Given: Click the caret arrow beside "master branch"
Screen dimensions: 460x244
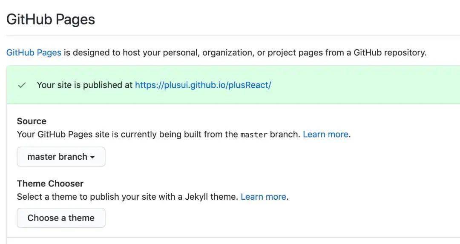Looking at the screenshot, I should tap(92, 157).
